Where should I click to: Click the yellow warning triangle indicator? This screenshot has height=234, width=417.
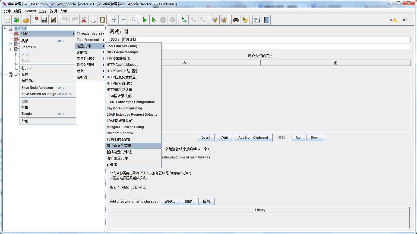point(395,20)
